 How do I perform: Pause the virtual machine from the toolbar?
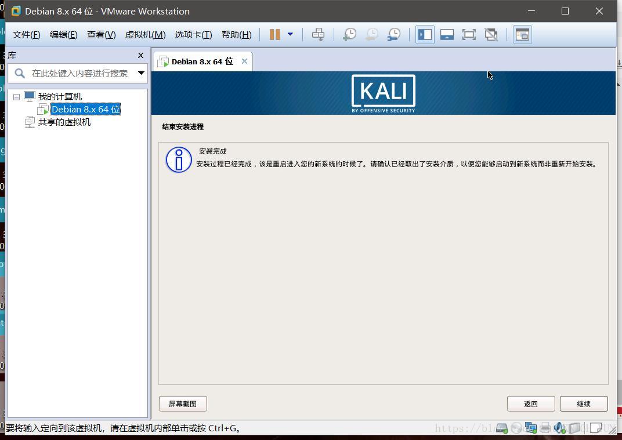(275, 34)
